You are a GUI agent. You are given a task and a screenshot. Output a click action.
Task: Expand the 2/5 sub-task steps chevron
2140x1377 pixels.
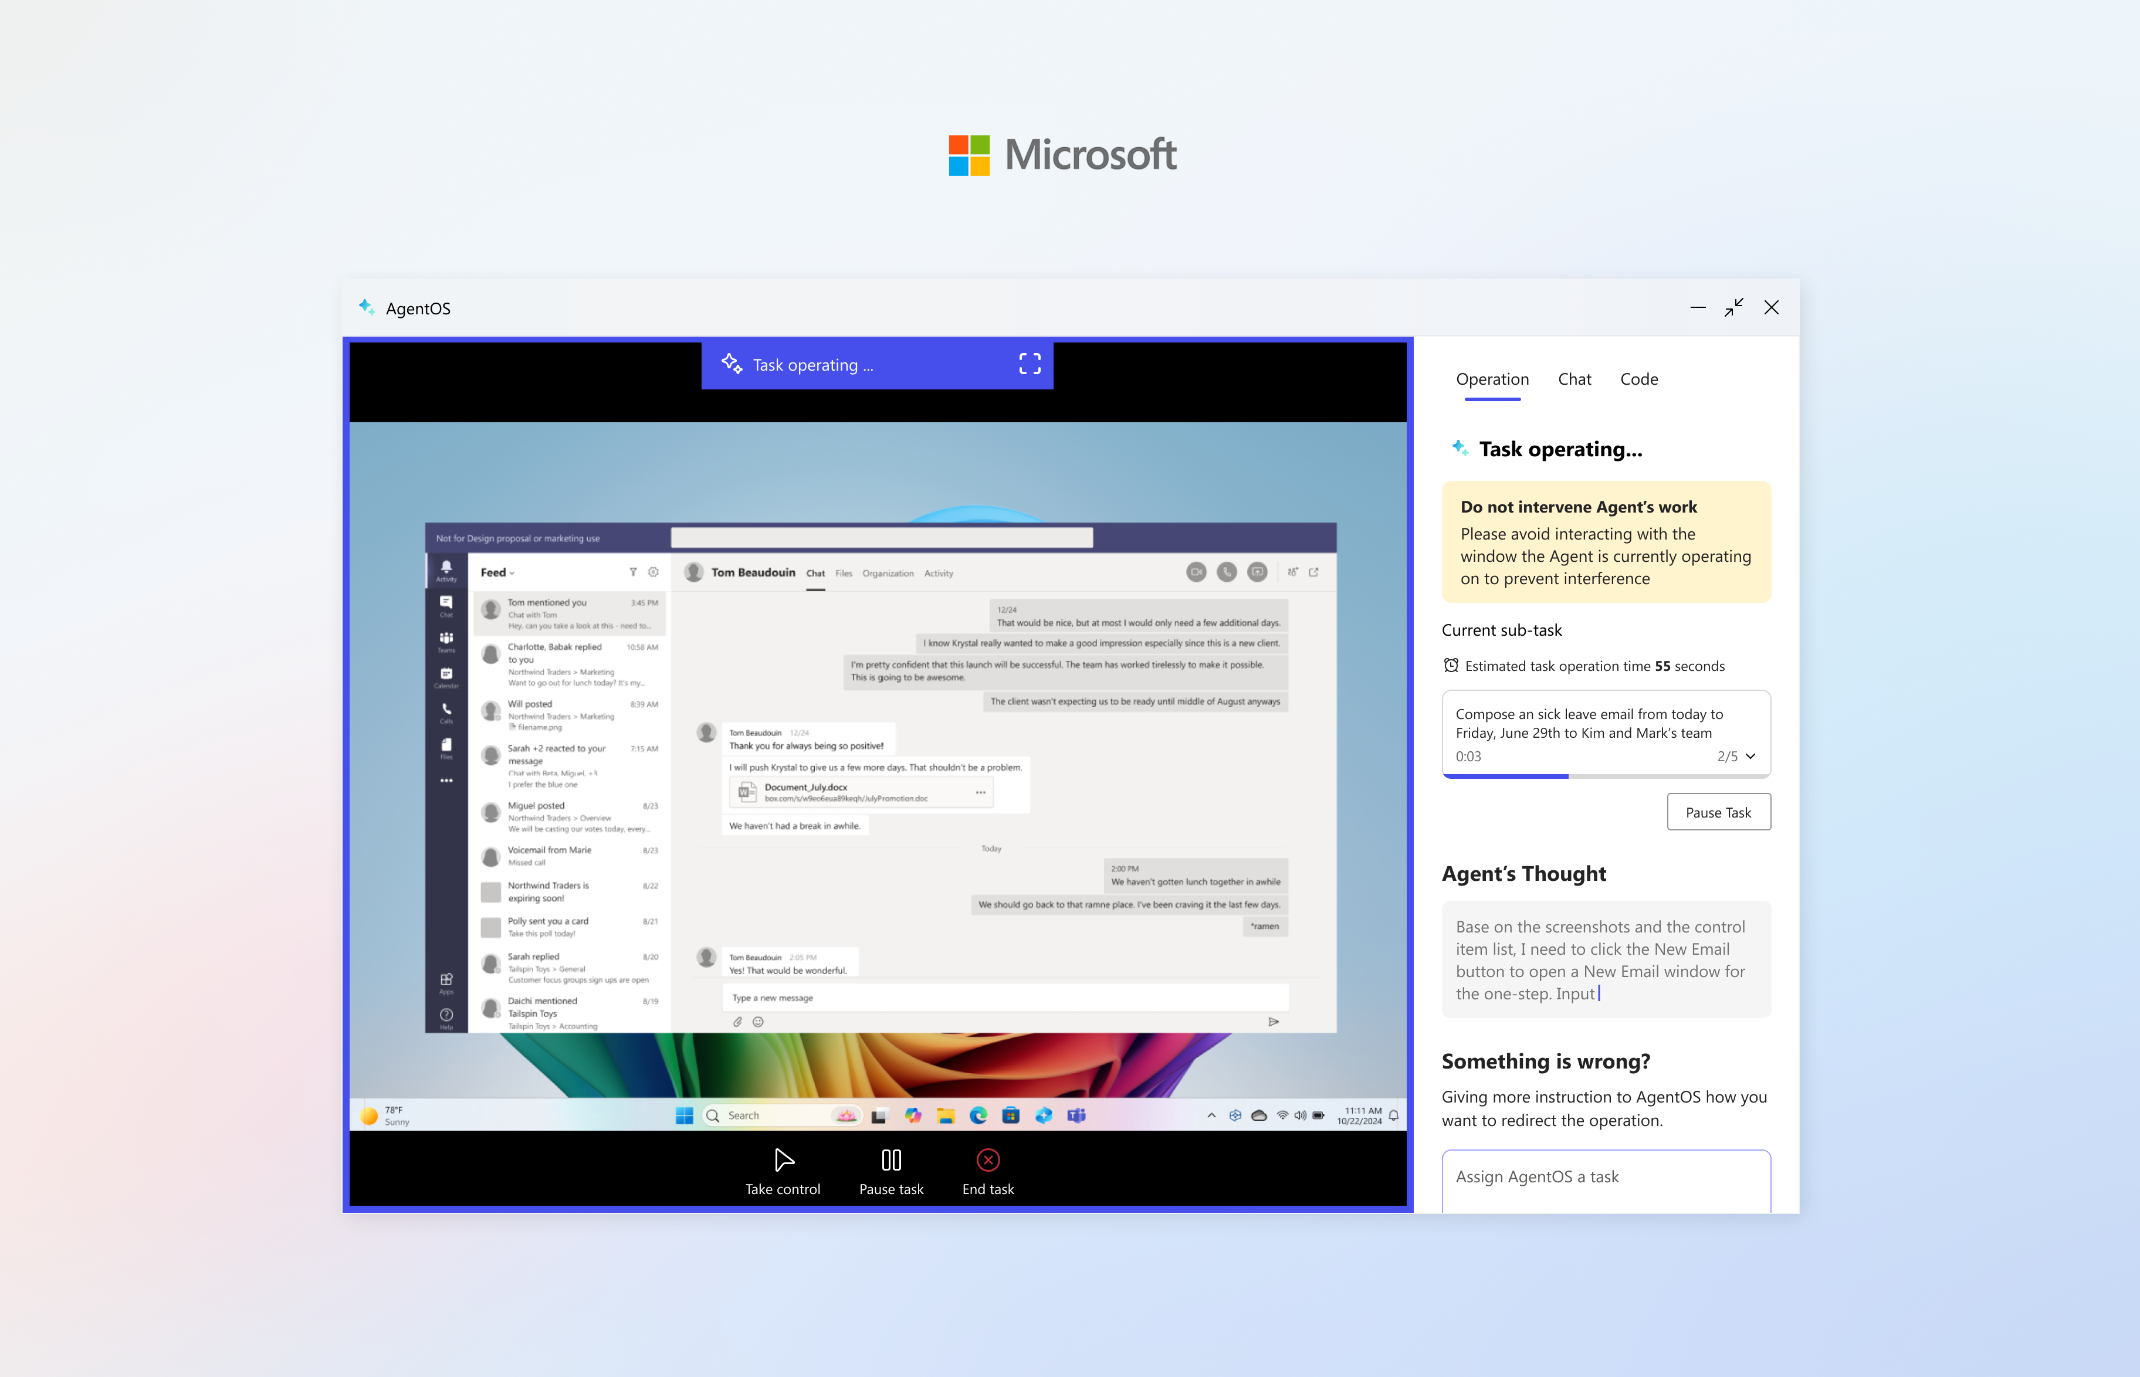[1750, 757]
